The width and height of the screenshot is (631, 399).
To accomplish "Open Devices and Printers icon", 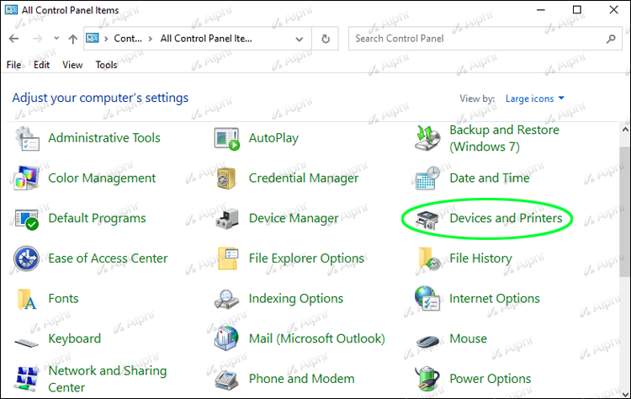I will (x=428, y=219).
